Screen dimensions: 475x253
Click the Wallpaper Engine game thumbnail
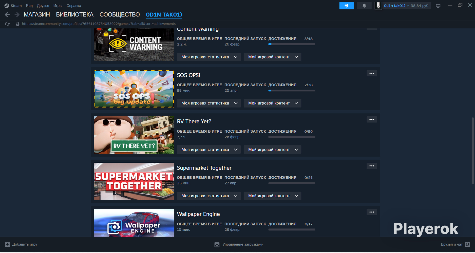pos(134,223)
